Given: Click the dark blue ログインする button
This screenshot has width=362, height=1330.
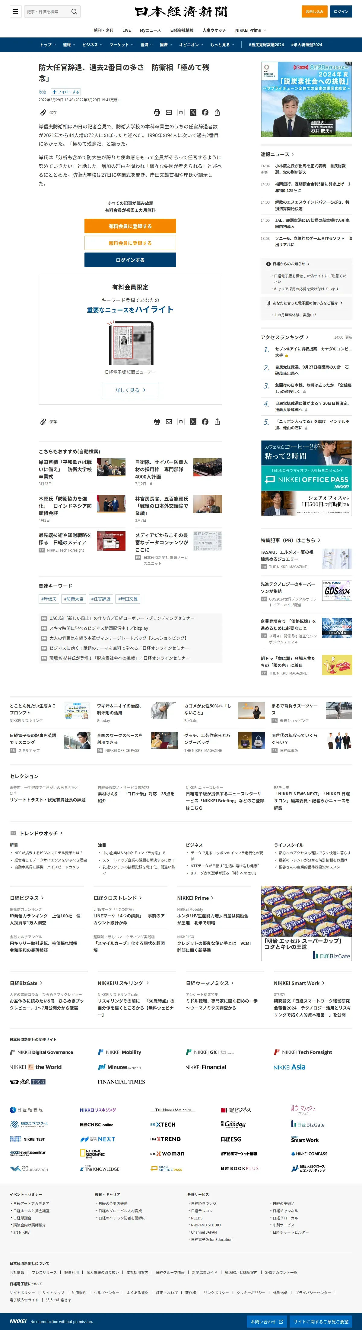Looking at the screenshot, I should [x=130, y=260].
